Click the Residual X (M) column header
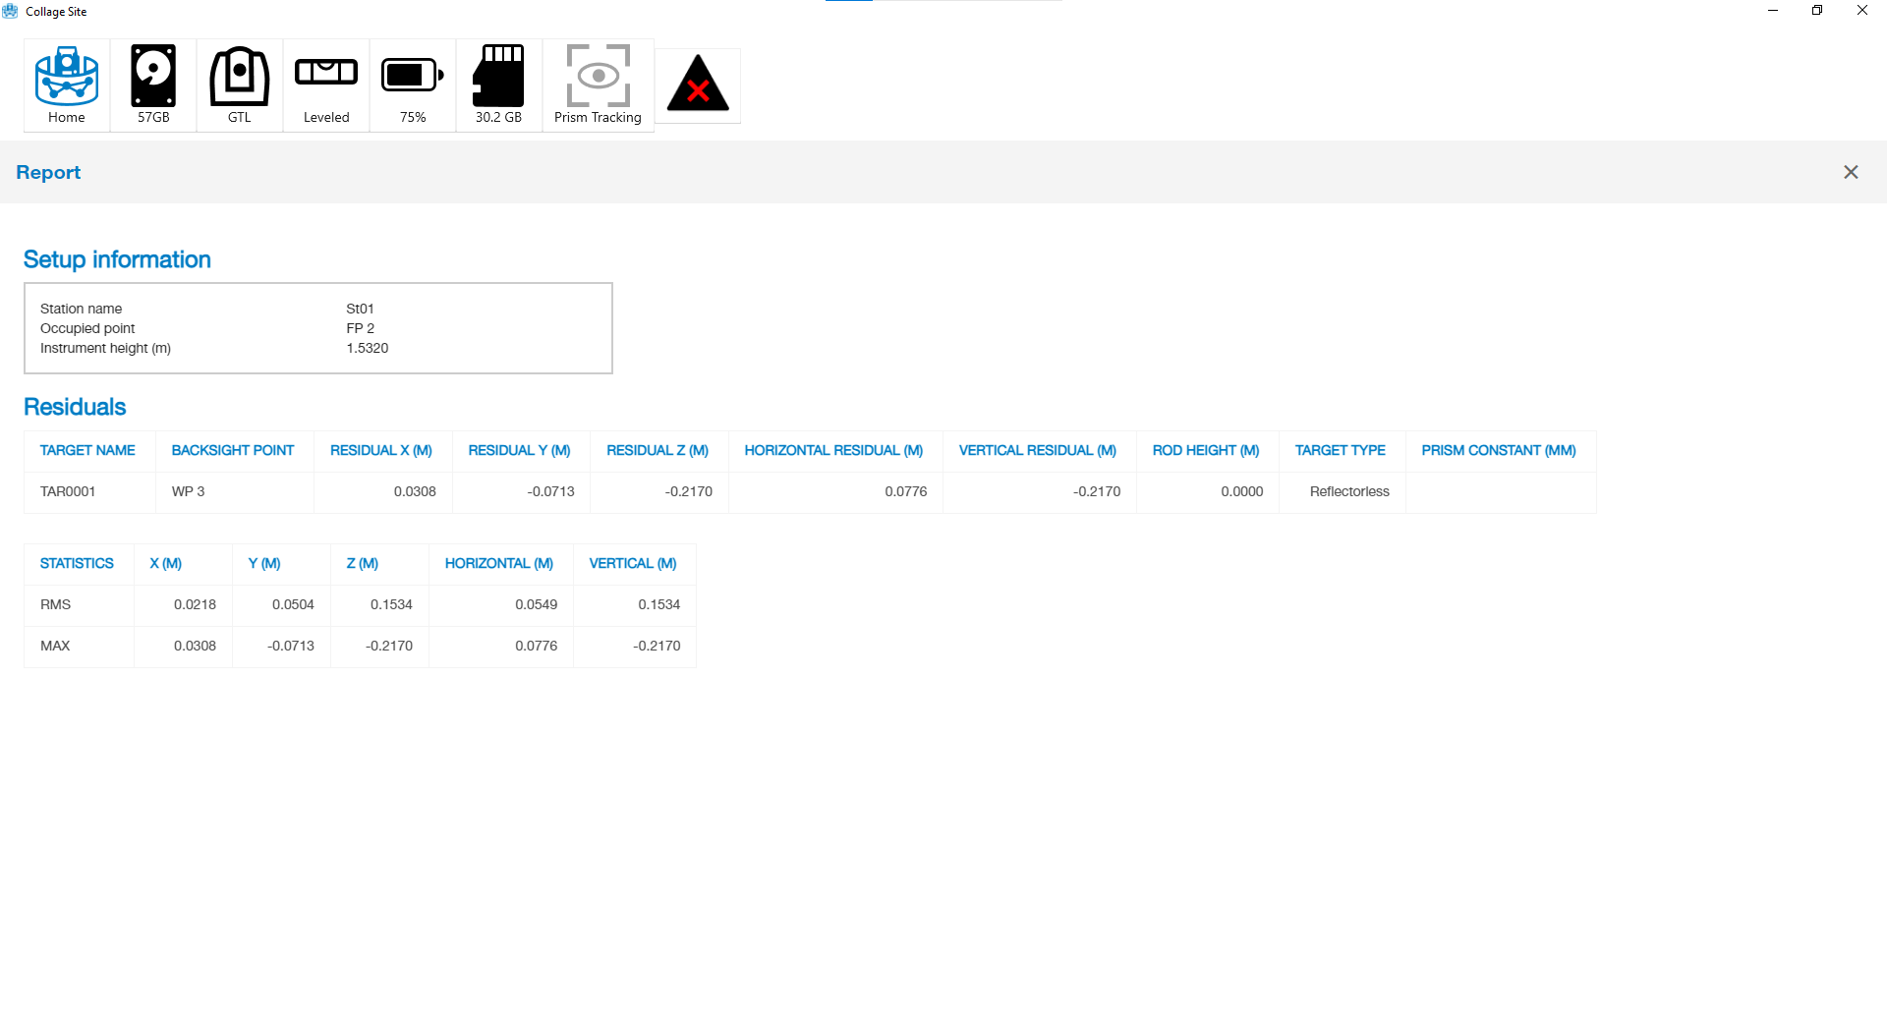 coord(381,451)
